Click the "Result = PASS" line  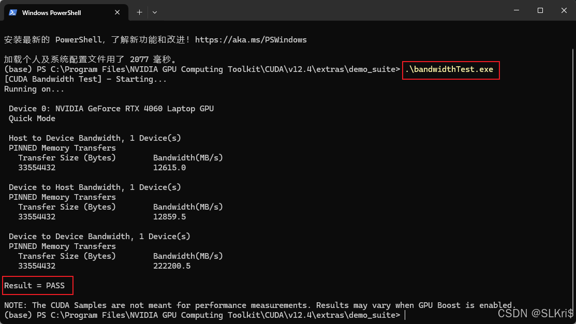point(34,285)
